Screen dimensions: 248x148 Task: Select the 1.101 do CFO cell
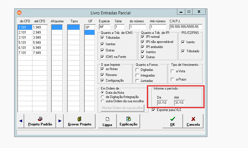tap(25, 27)
